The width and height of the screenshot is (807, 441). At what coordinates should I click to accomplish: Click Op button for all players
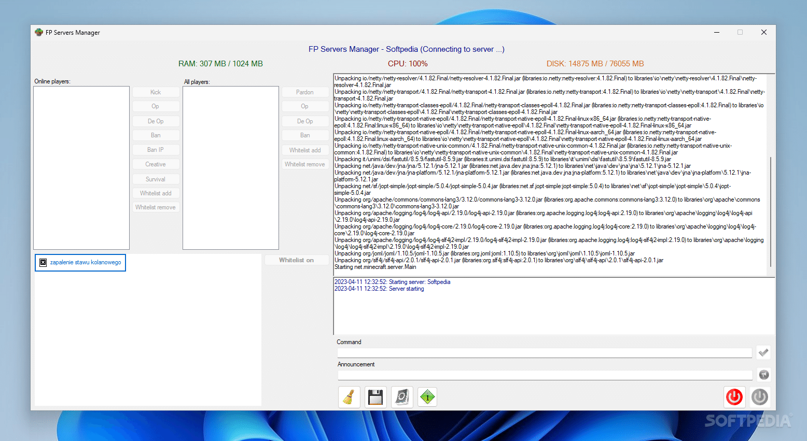pyautogui.click(x=305, y=106)
